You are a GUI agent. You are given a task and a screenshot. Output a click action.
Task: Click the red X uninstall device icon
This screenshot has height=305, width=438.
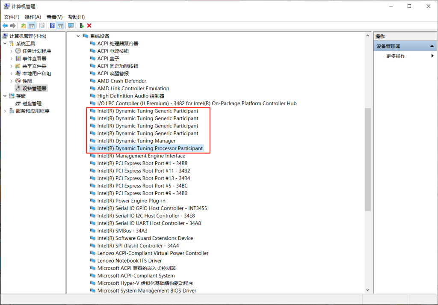[89, 26]
